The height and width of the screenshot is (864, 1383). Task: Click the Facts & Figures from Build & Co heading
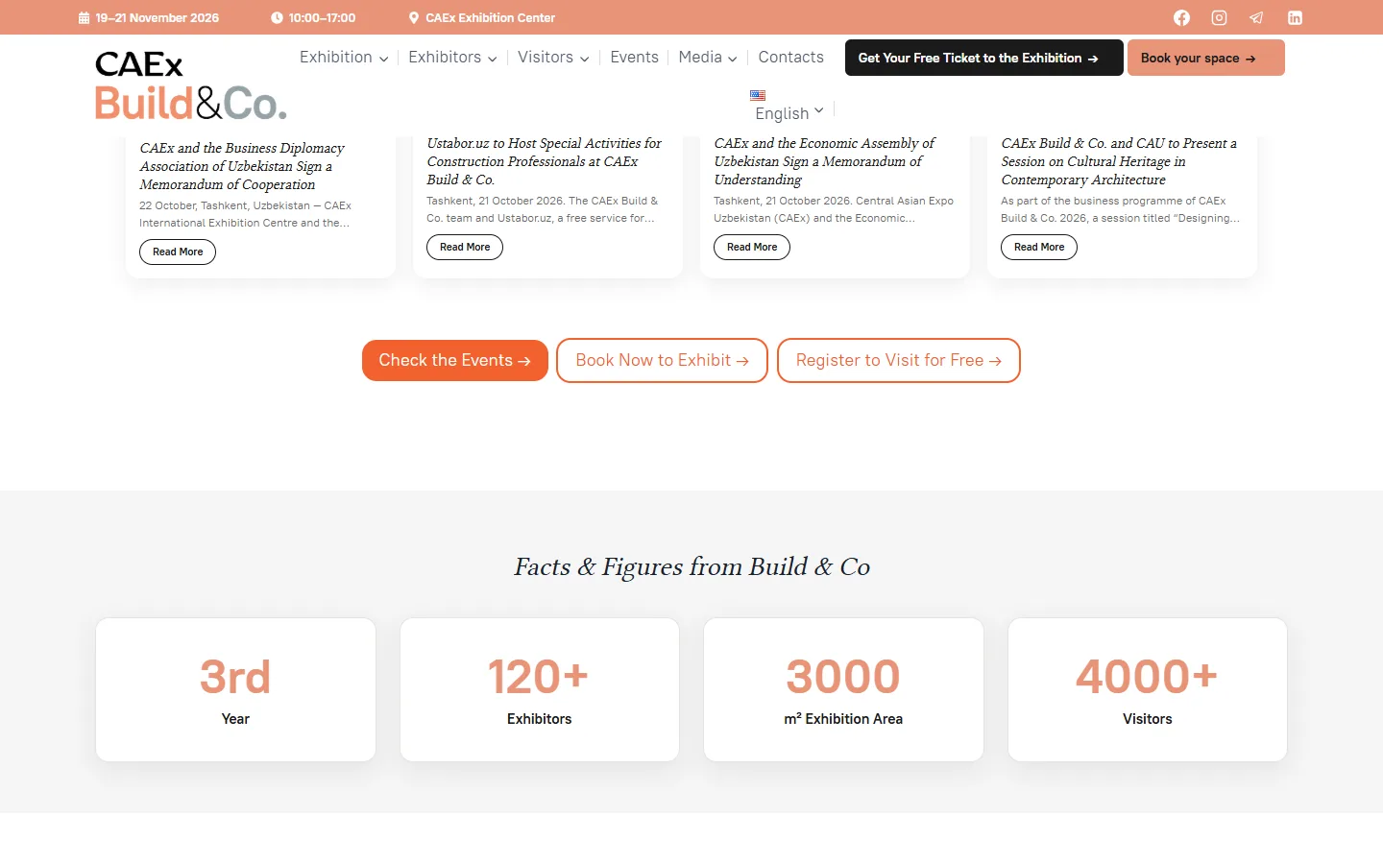691,566
